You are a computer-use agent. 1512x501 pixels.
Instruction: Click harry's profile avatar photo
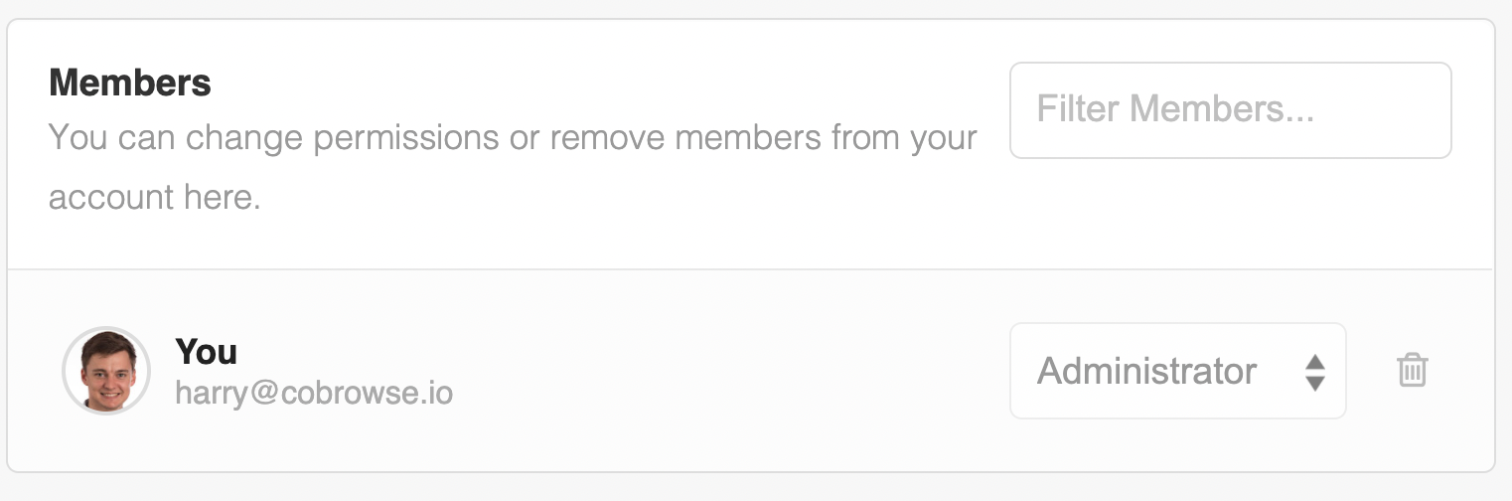[x=106, y=371]
